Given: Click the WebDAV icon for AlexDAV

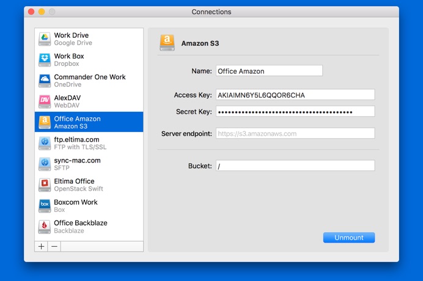Looking at the screenshot, I should coord(45,101).
